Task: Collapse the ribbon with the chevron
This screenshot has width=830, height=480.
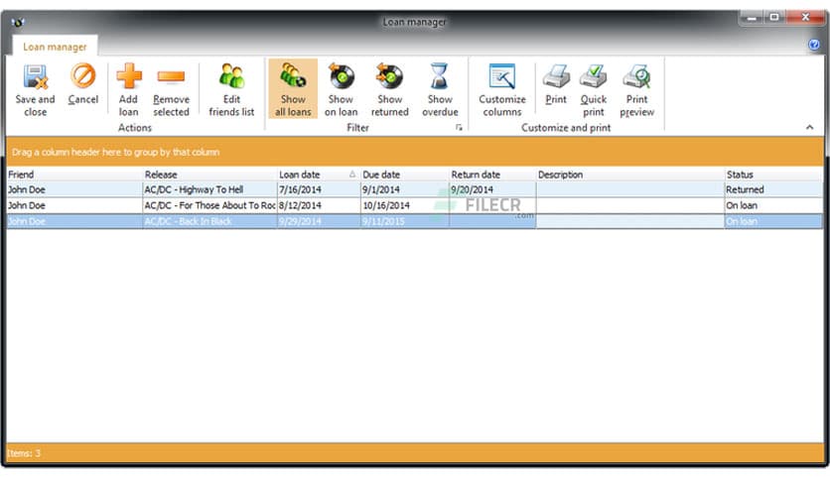Action: click(810, 128)
